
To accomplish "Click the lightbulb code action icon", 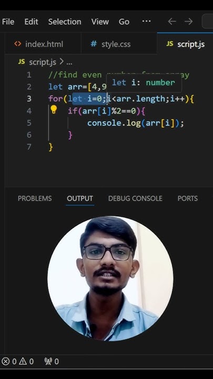I will (x=53, y=109).
